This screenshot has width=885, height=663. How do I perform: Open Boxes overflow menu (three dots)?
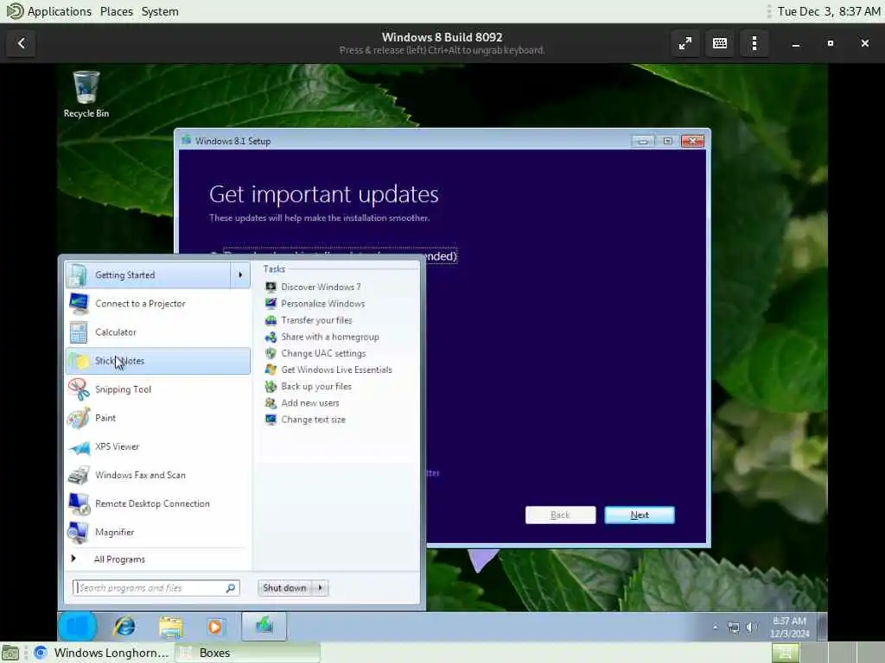point(754,43)
